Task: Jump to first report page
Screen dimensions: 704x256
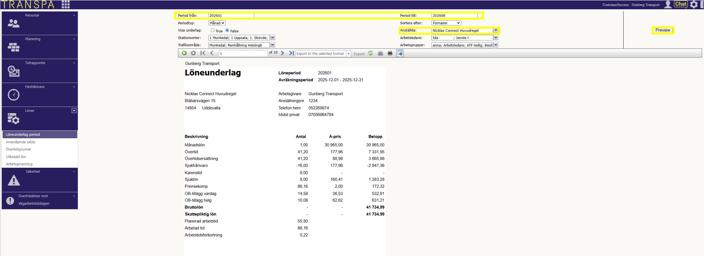Action: [203, 53]
